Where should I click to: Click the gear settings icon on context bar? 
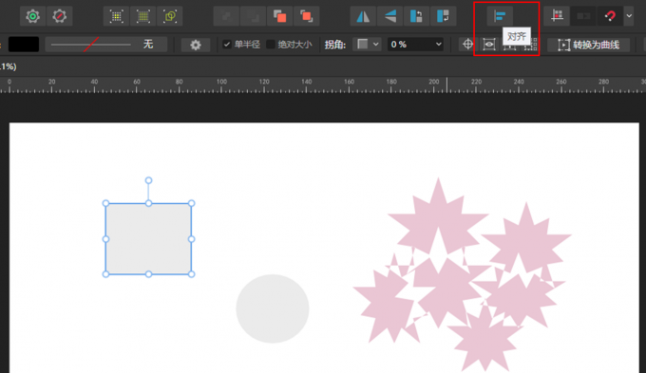(196, 45)
